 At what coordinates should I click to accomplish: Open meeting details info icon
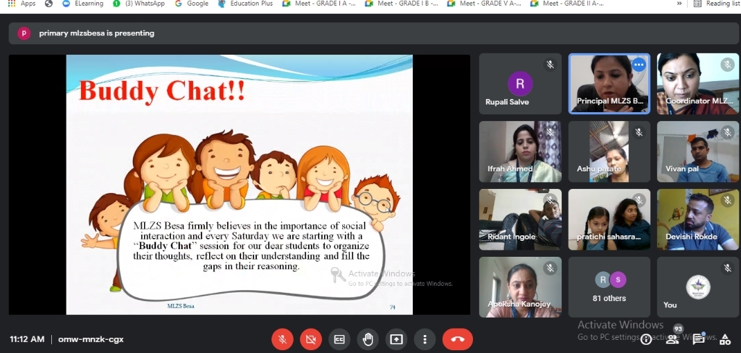pyautogui.click(x=645, y=339)
